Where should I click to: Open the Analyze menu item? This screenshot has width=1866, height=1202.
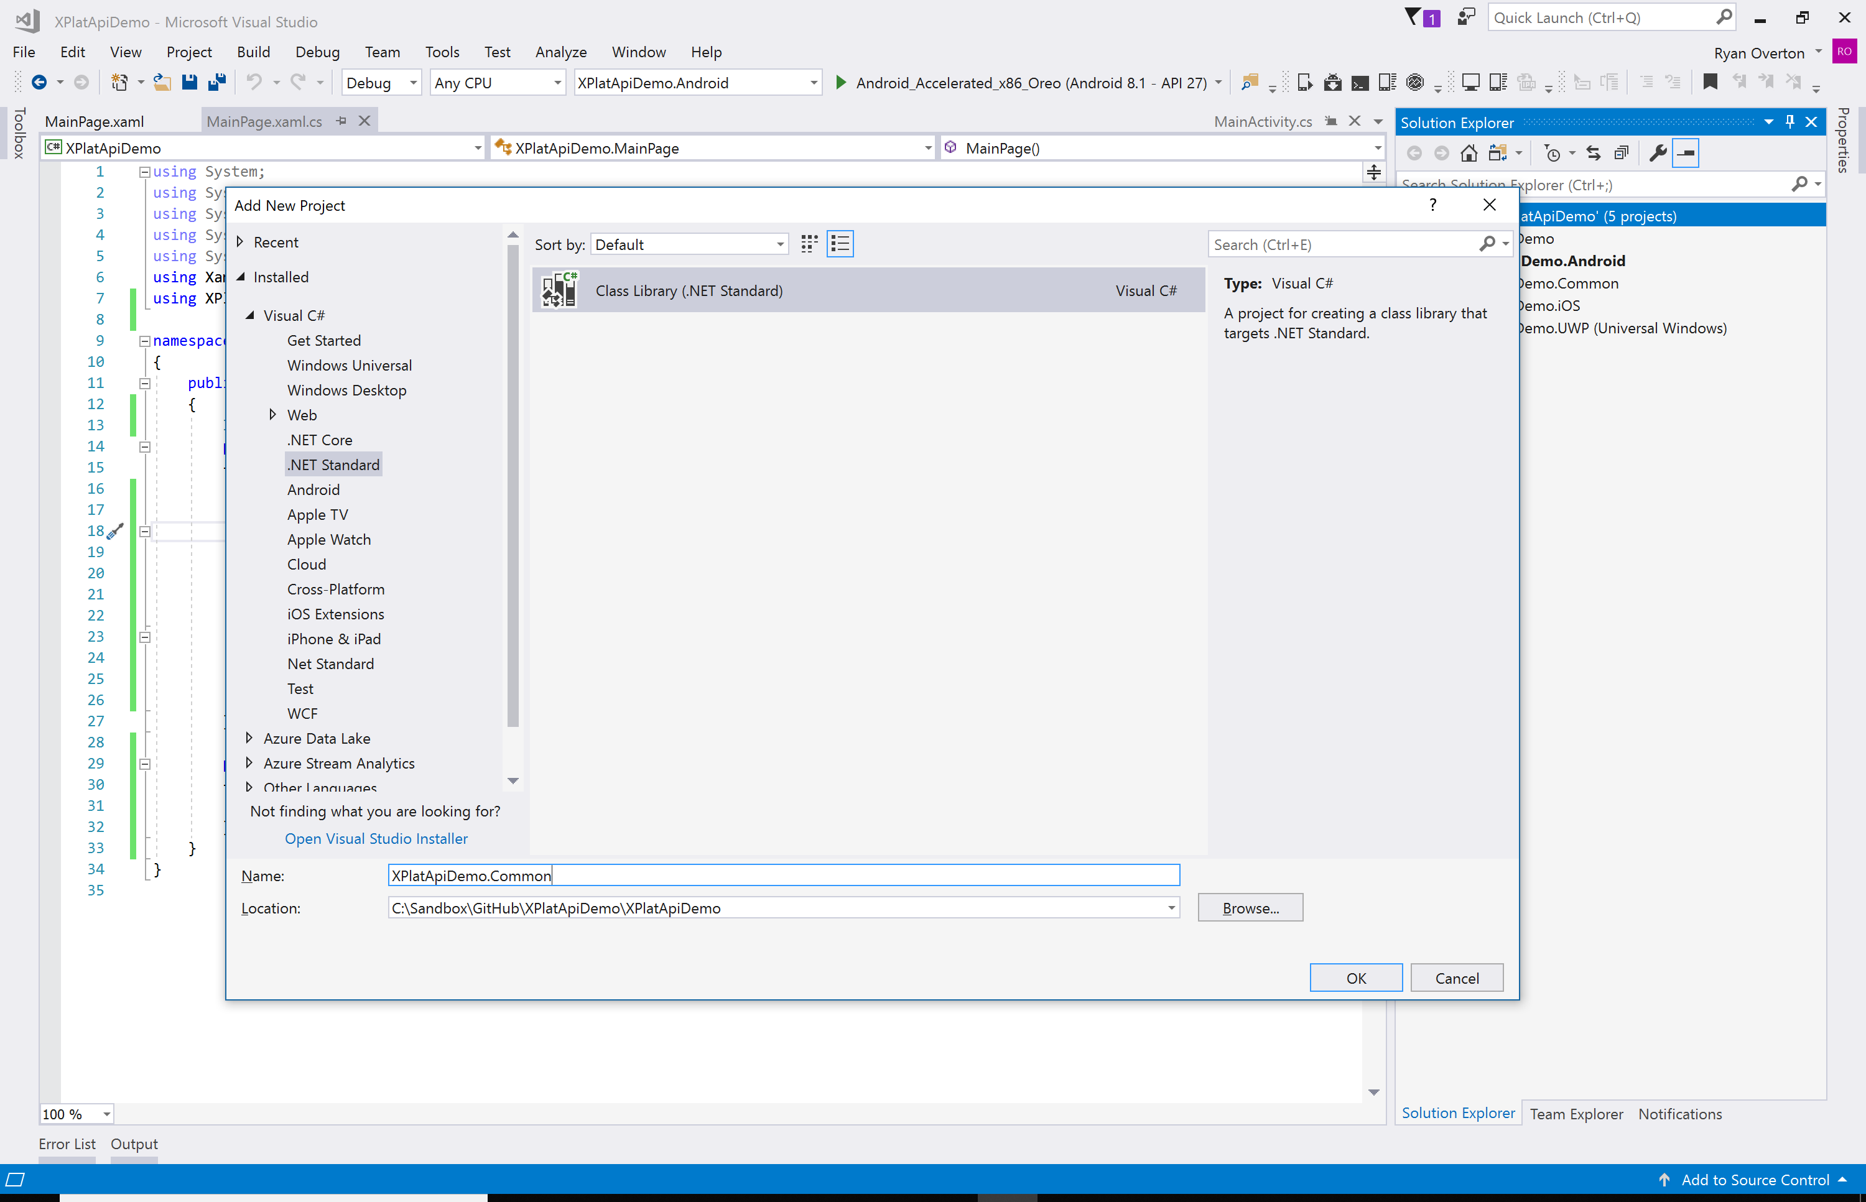pos(560,52)
